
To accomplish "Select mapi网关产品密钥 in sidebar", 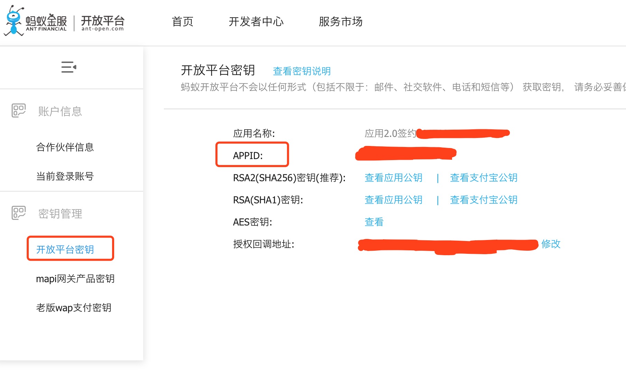I will coord(75,278).
